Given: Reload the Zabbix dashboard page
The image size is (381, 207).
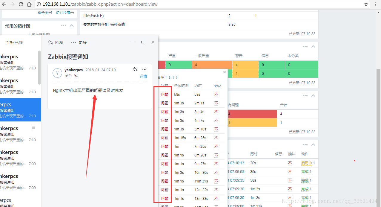Looking at the screenshot, I should pos(21,4).
